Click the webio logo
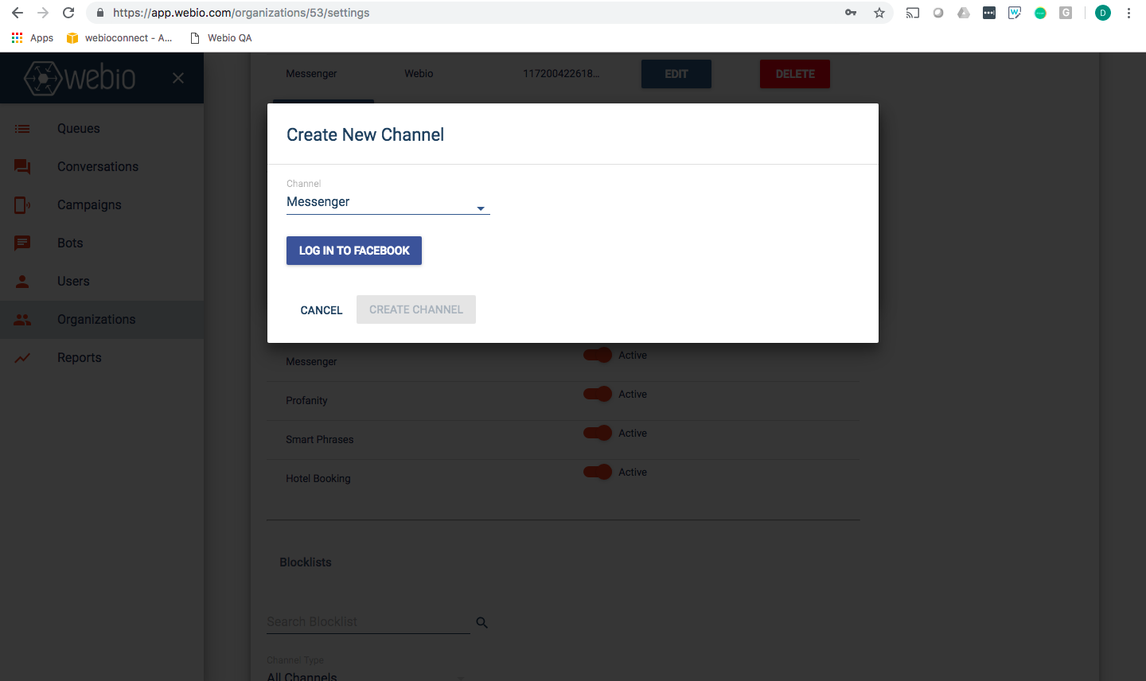This screenshot has width=1146, height=681. point(80,78)
